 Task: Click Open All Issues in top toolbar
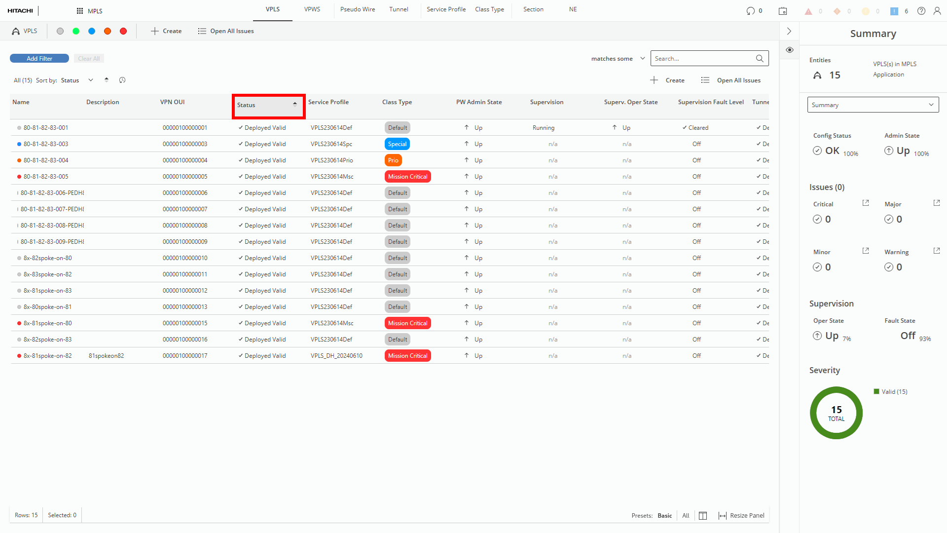click(x=226, y=31)
